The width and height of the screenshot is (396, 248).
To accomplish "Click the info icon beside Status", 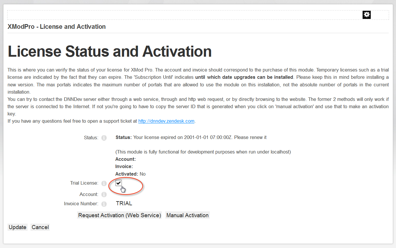I will click(104, 138).
